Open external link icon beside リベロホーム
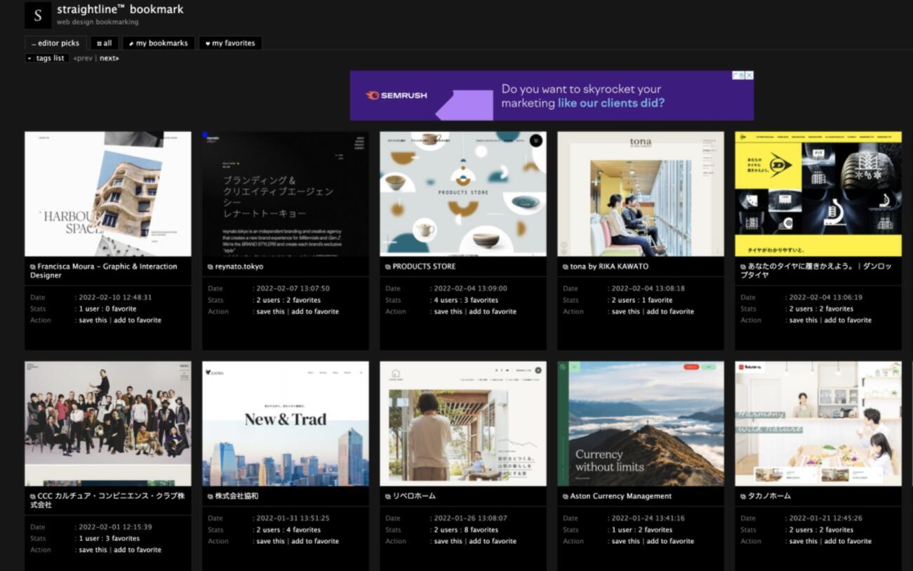913x571 pixels. [x=387, y=497]
